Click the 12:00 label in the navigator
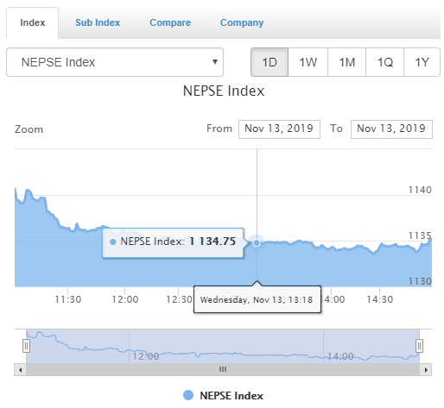The height and width of the screenshot is (408, 444). click(146, 356)
